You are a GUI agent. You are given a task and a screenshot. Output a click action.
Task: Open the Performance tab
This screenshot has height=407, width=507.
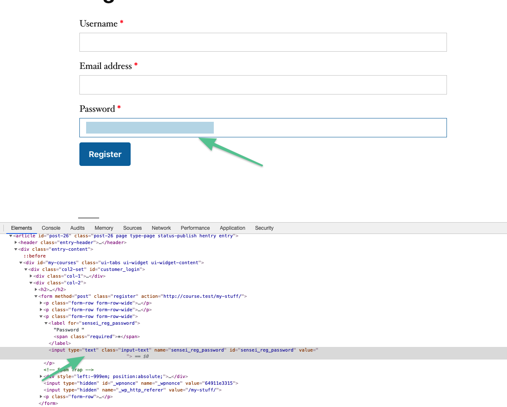tap(195, 228)
